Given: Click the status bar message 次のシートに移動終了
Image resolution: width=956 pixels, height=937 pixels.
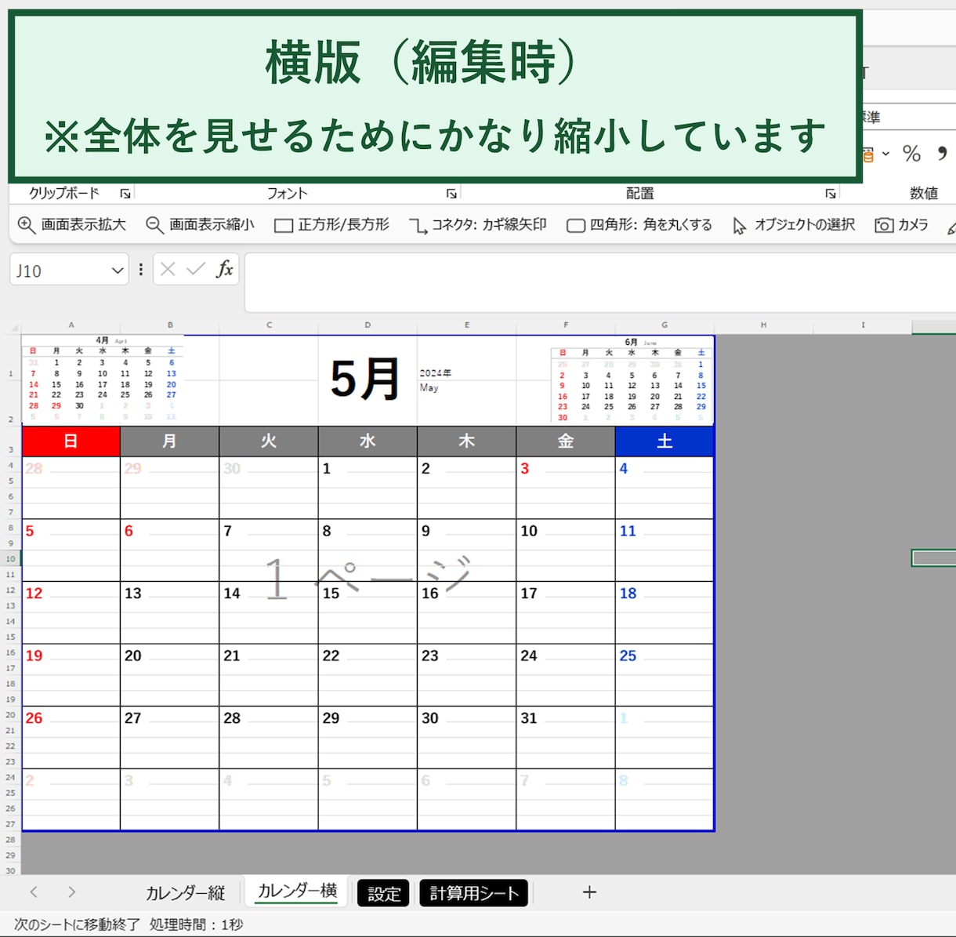Looking at the screenshot, I should pyautogui.click(x=77, y=925).
